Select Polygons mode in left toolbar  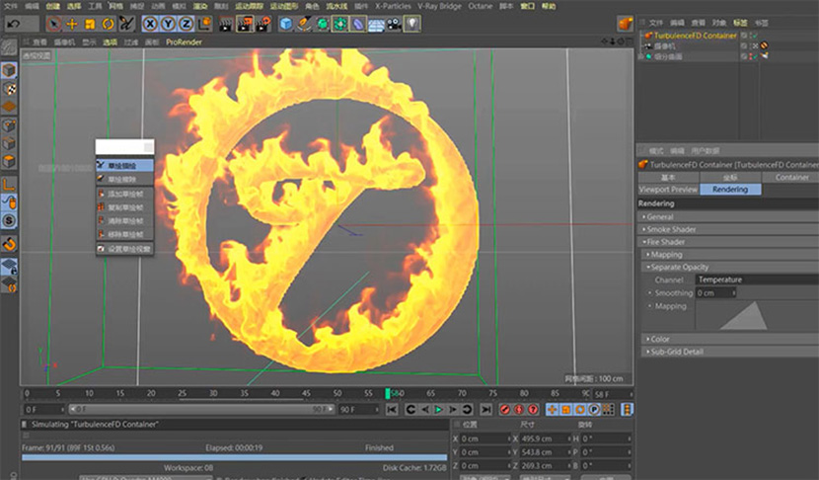point(9,162)
